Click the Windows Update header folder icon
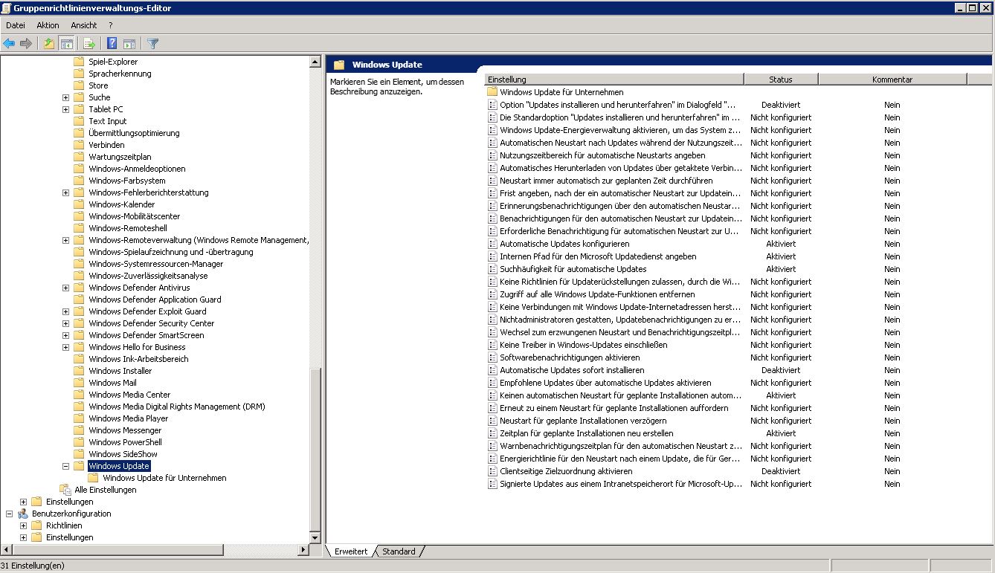Image resolution: width=995 pixels, height=573 pixels. tap(339, 65)
